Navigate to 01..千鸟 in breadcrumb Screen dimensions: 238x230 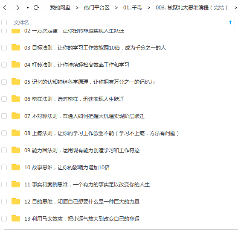(x=133, y=7)
